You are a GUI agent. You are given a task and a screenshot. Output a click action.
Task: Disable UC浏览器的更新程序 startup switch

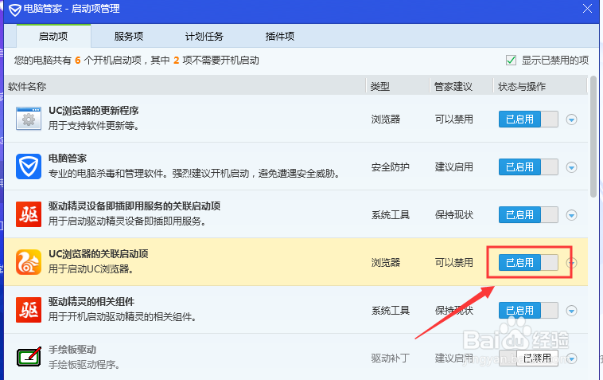528,119
